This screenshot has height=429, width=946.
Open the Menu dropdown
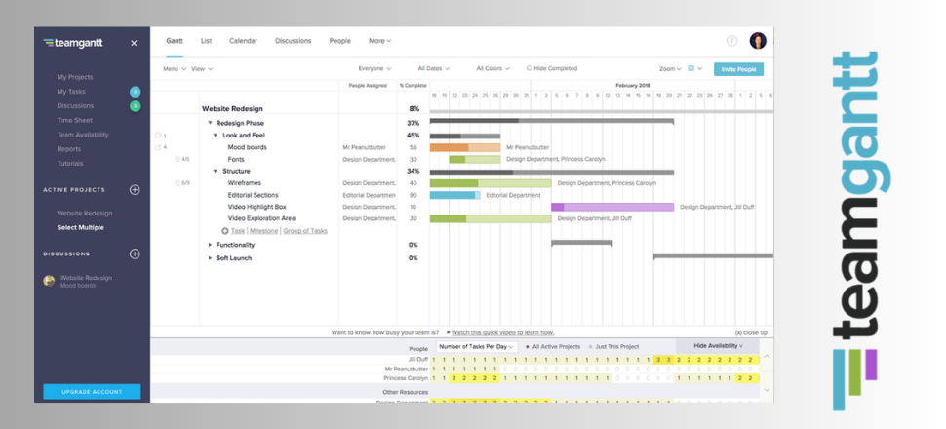coord(175,69)
